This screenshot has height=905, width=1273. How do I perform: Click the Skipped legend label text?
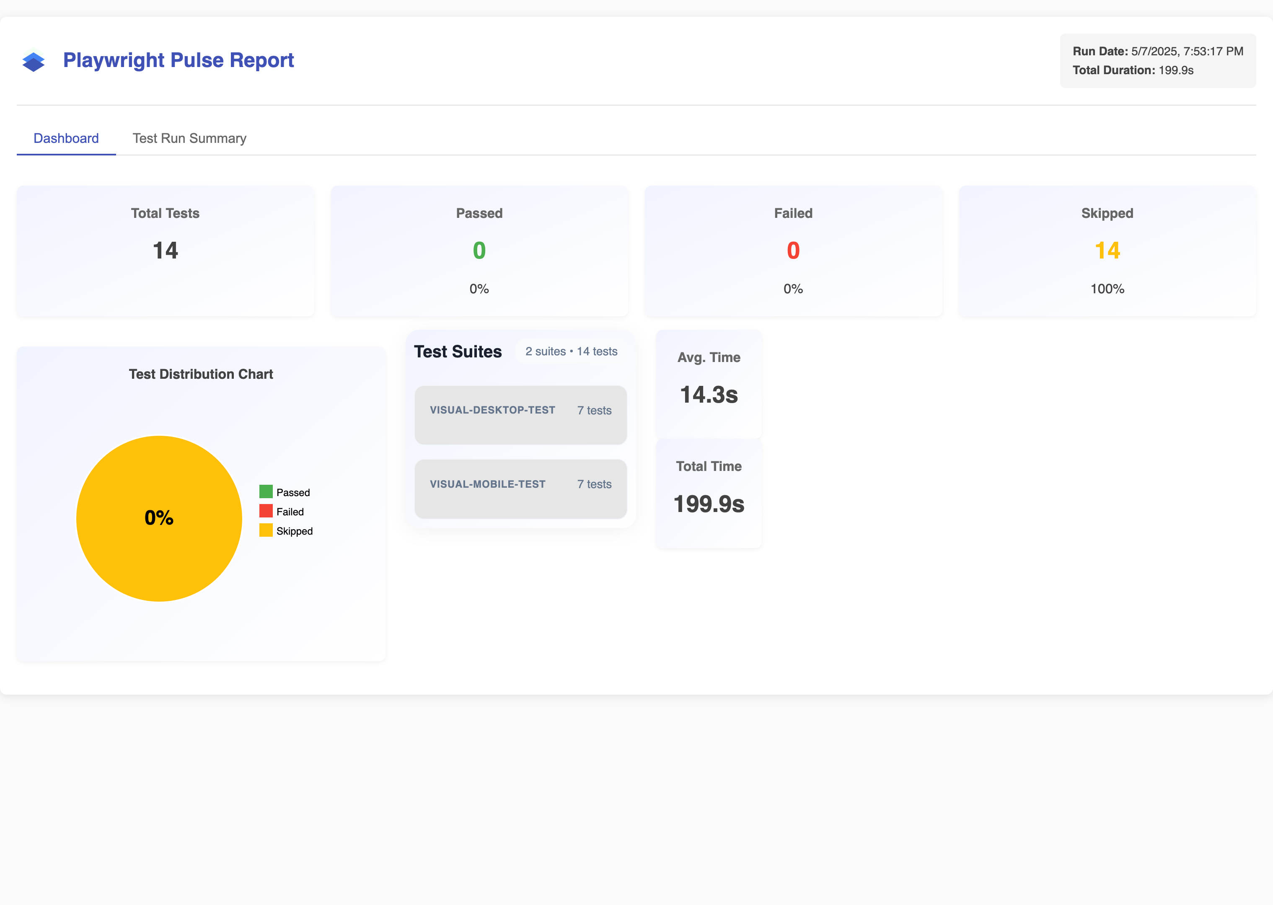tap(294, 531)
